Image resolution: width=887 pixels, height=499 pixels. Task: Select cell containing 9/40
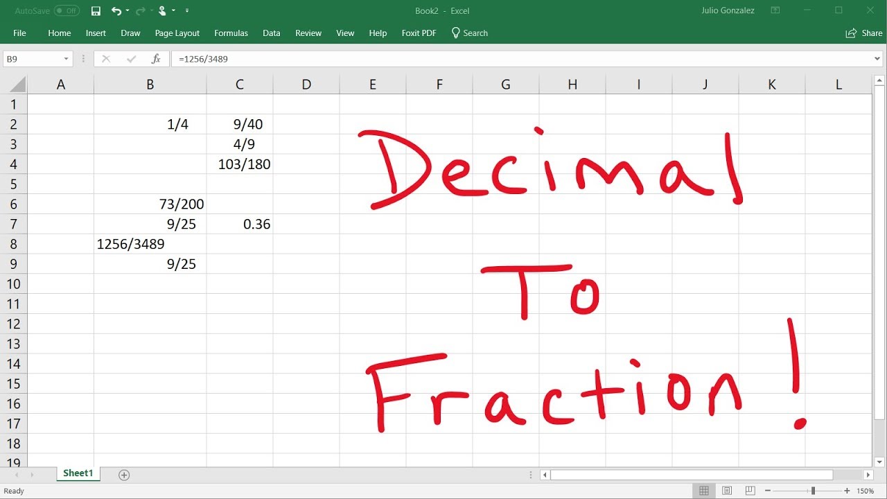[240, 125]
